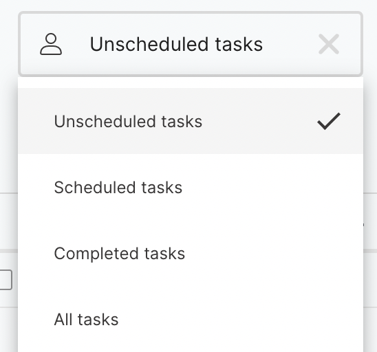Collapse the dropdown by clicking the filter field
This screenshot has height=352, width=377.
click(x=191, y=44)
